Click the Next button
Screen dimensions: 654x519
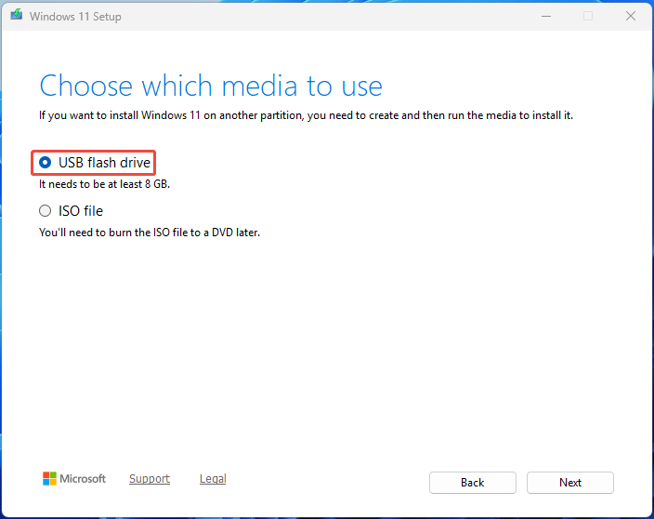(569, 483)
